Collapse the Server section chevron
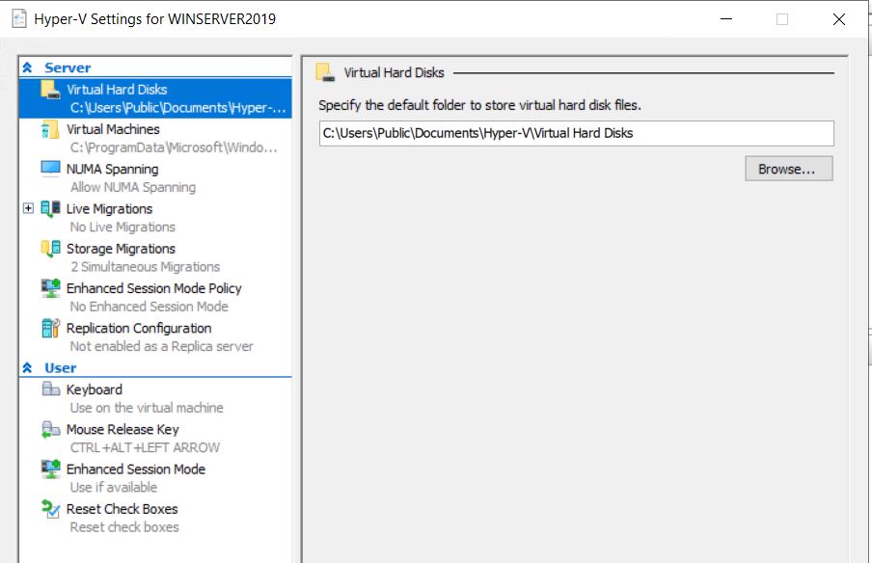The width and height of the screenshot is (872, 563). pos(27,67)
